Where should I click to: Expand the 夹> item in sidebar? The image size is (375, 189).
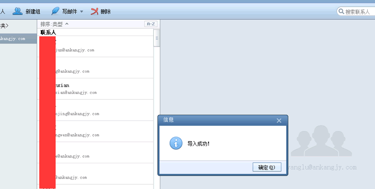point(4,26)
